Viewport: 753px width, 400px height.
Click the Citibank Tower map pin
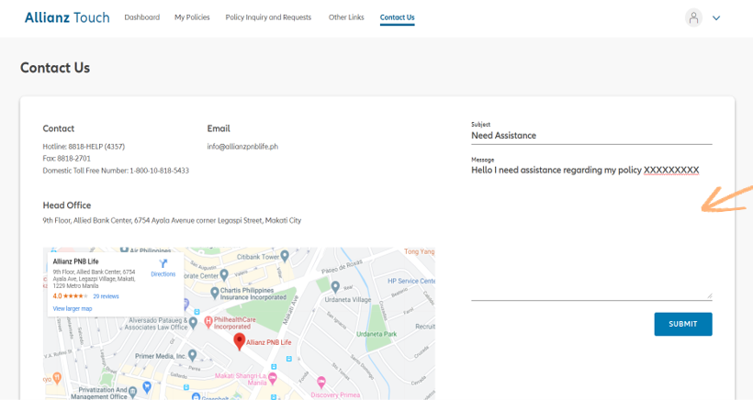pyautogui.click(x=285, y=255)
